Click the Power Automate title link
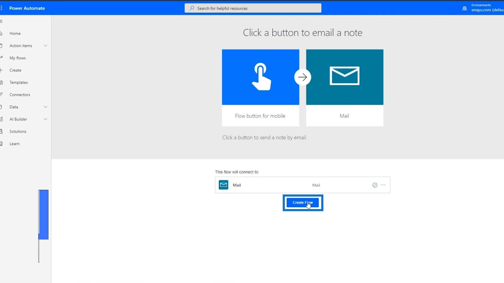504x283 pixels. point(27,8)
